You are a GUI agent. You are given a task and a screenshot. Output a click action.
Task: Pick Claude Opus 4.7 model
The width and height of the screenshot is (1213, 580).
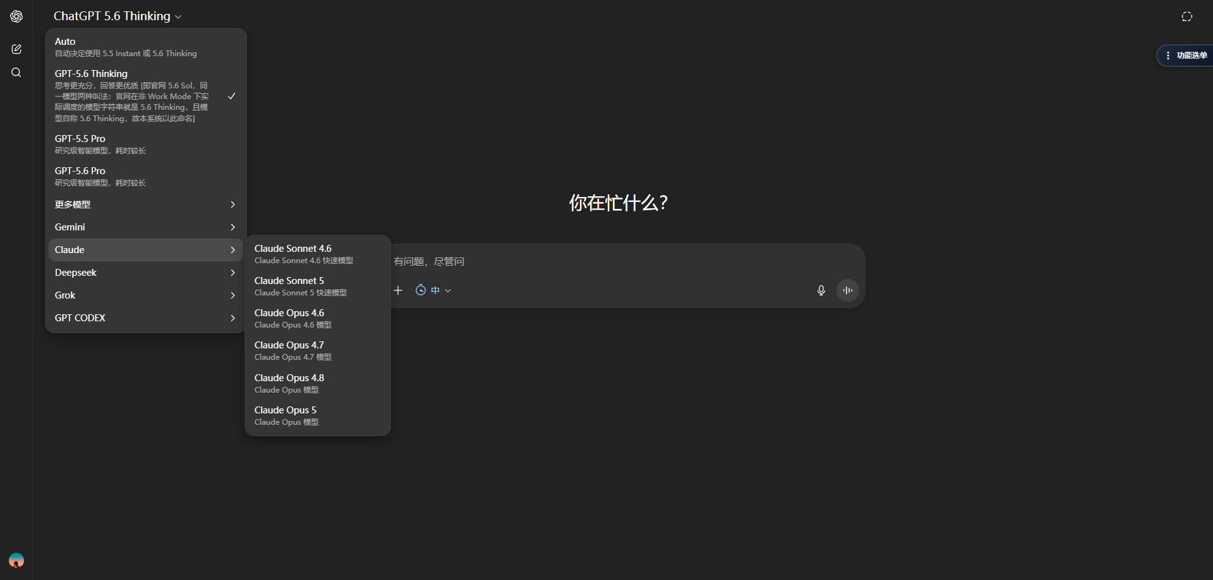tap(318, 351)
